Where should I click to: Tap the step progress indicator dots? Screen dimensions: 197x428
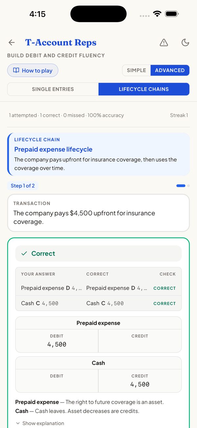coord(183,186)
